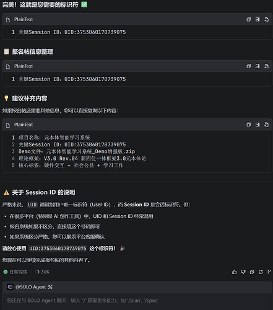Open the 36% context usage indicator
This screenshot has height=310, width=273.
[42, 272]
